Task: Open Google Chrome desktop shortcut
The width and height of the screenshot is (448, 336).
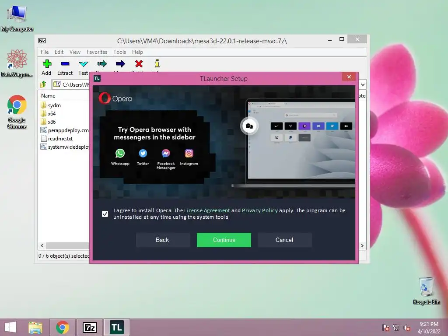Action: pos(17,112)
